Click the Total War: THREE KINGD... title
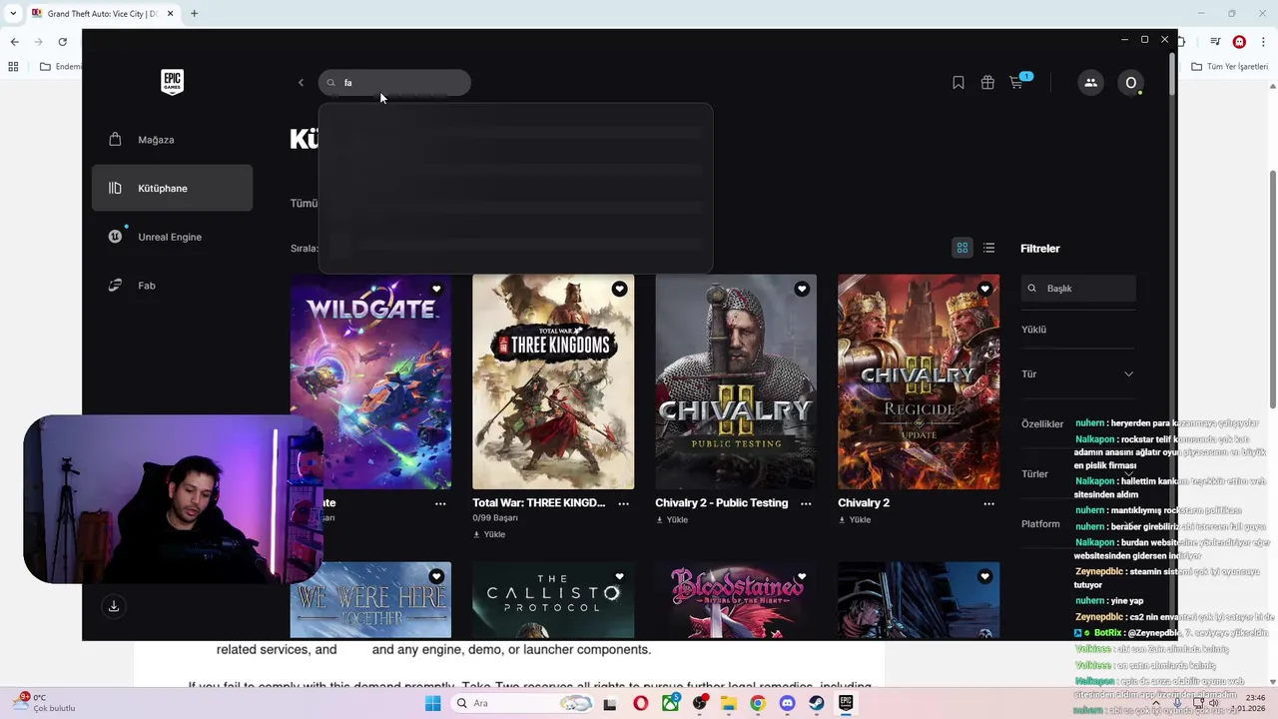Viewport: 1278px width, 719px height. (539, 503)
